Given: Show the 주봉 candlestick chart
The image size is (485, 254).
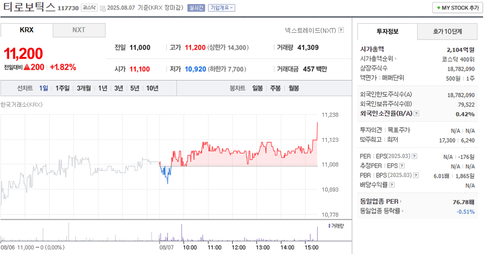Looking at the screenshot, I should point(275,88).
